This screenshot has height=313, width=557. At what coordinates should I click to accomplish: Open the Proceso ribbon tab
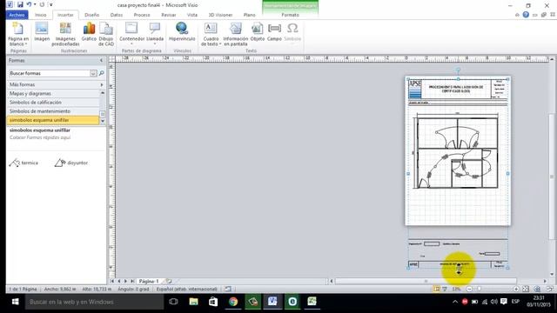coord(142,15)
